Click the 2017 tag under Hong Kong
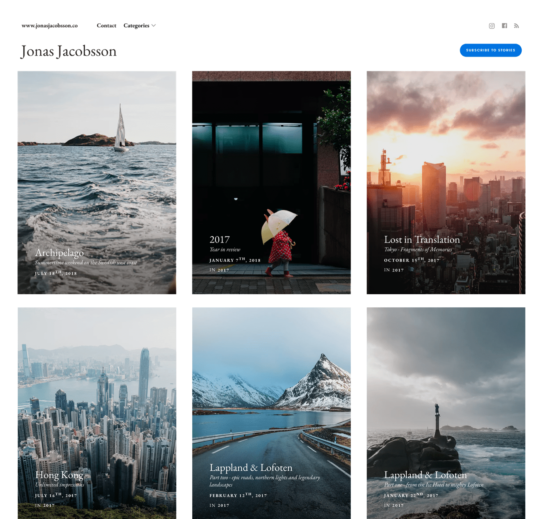 (48, 505)
